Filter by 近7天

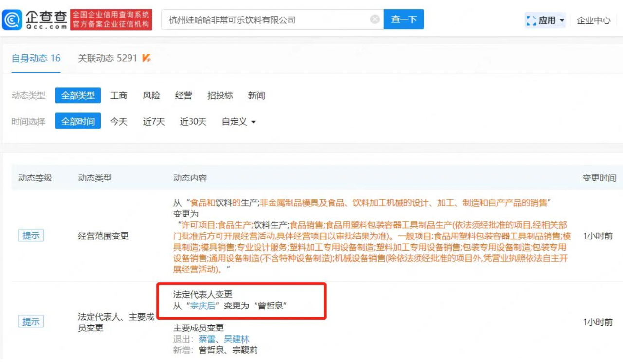point(154,122)
